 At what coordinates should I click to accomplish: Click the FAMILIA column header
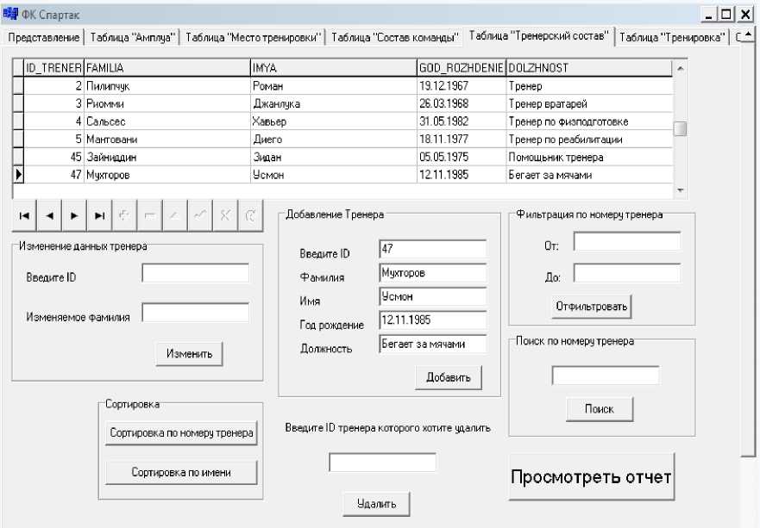(x=167, y=68)
